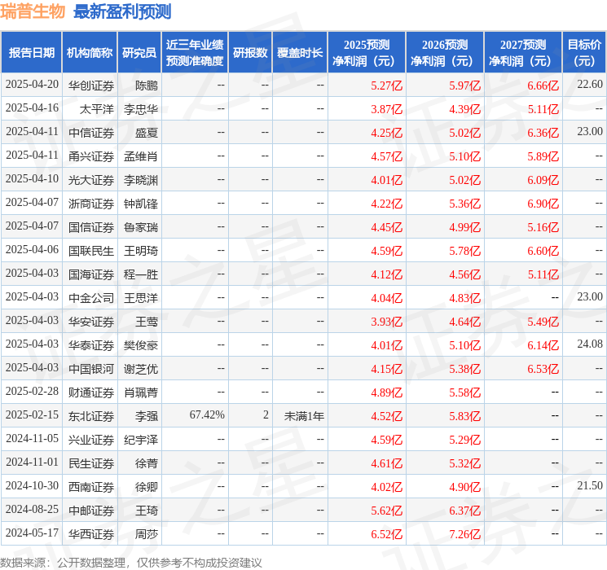This screenshot has width=607, height=570.
Task: Click researcher name 孟维肖
Action: (x=141, y=156)
